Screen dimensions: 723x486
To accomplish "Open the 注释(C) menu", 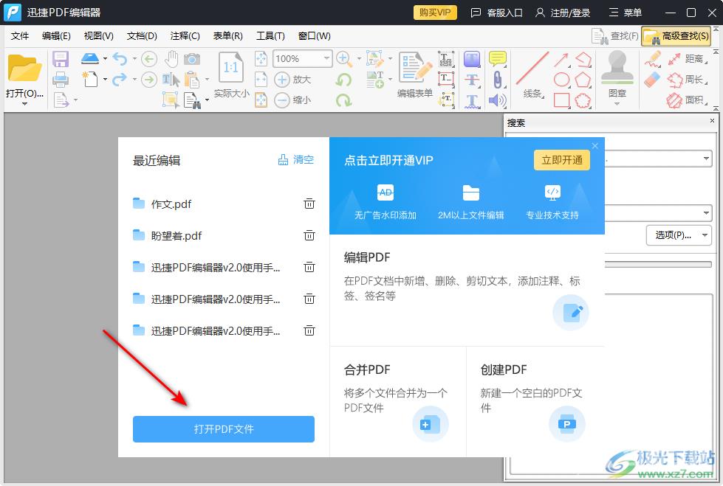I will (x=185, y=36).
